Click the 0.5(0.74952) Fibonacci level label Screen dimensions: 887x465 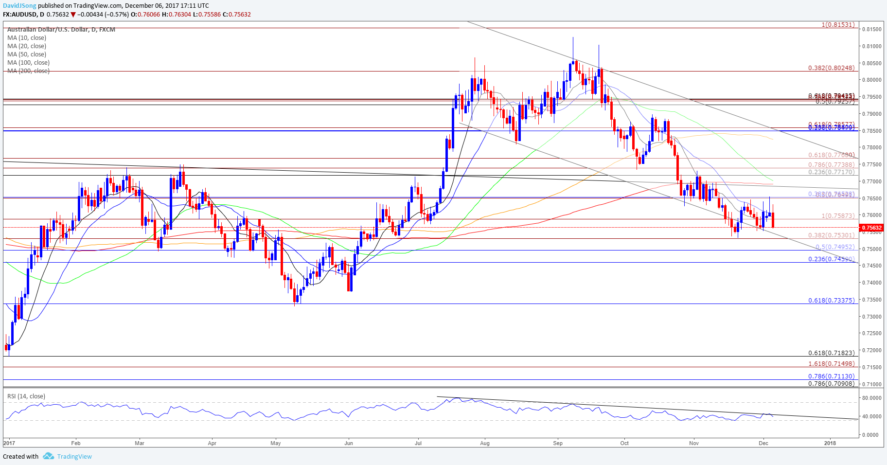(x=835, y=247)
